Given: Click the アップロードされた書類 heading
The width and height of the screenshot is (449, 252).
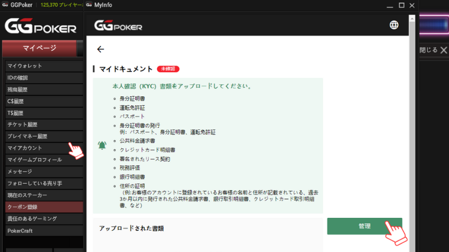Looking at the screenshot, I should [131, 228].
